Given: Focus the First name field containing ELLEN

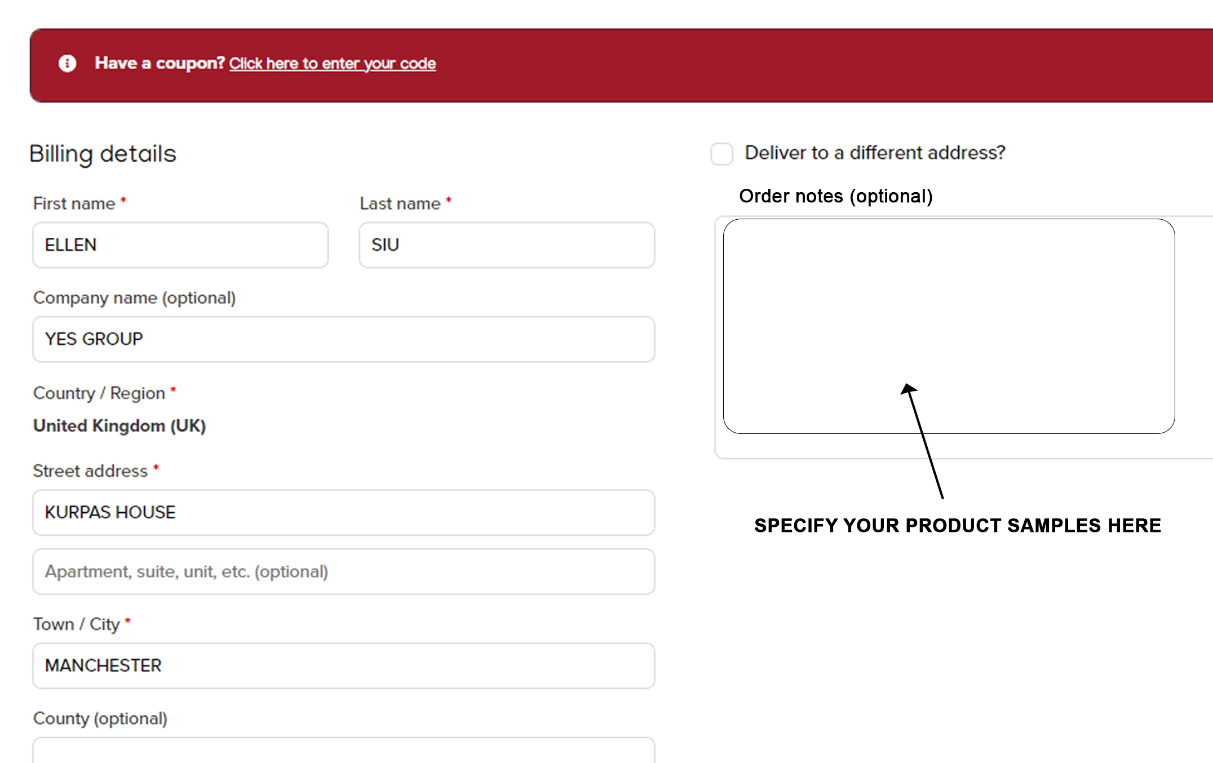Looking at the screenshot, I should [180, 245].
